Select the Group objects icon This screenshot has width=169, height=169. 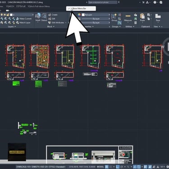[x=114, y=18]
